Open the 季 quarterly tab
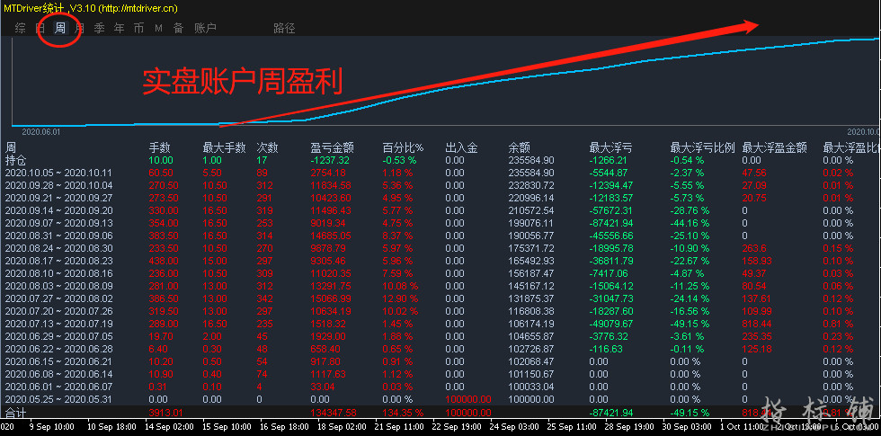Viewport: 881px width, 436px height. (99, 28)
